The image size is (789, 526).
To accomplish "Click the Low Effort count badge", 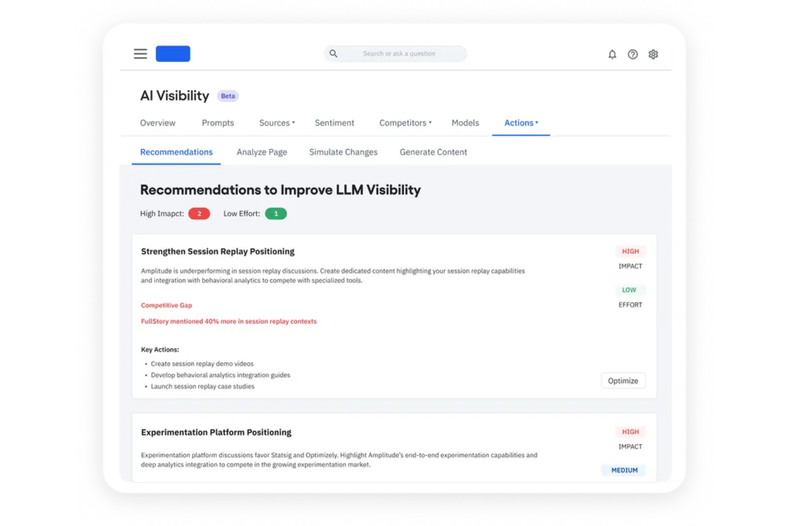I will click(276, 213).
